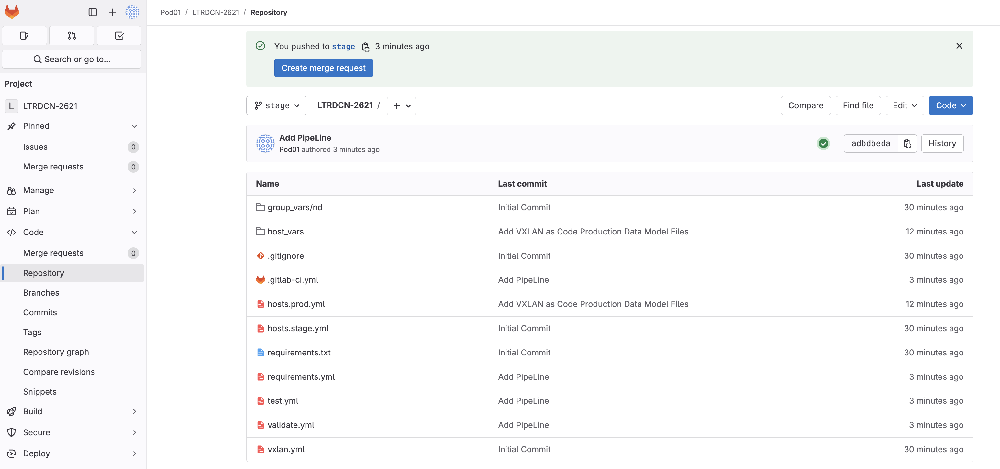Click the create new plus icon
This screenshot has width=1000, height=469.
(112, 12)
